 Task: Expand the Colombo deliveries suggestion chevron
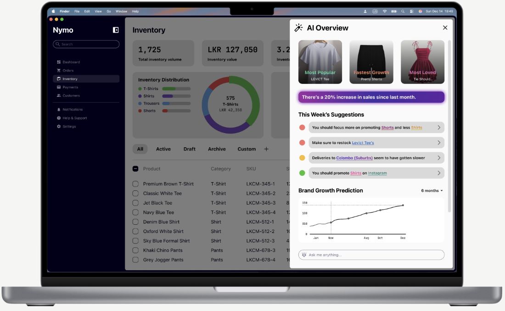point(439,158)
